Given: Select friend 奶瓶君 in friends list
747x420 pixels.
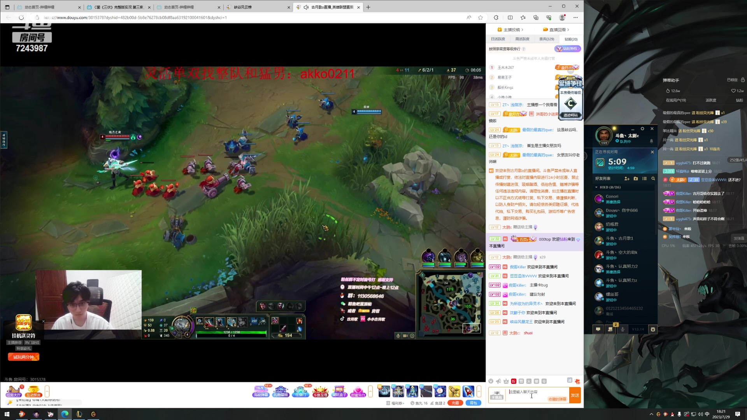Looking at the screenshot, I should pos(625,227).
